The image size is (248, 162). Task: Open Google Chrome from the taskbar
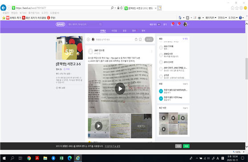[x=29, y=158]
